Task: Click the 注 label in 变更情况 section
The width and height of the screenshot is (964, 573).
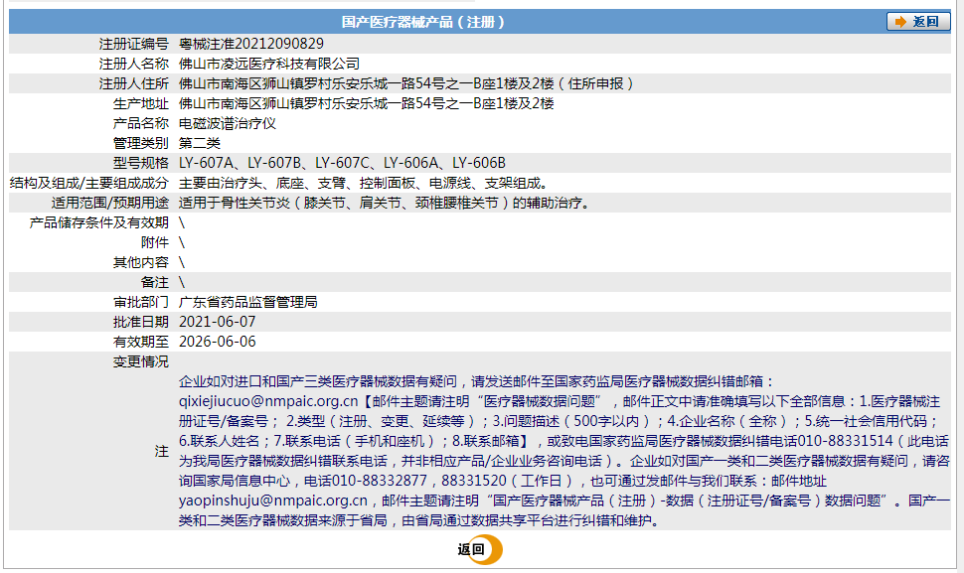Action: [x=160, y=449]
